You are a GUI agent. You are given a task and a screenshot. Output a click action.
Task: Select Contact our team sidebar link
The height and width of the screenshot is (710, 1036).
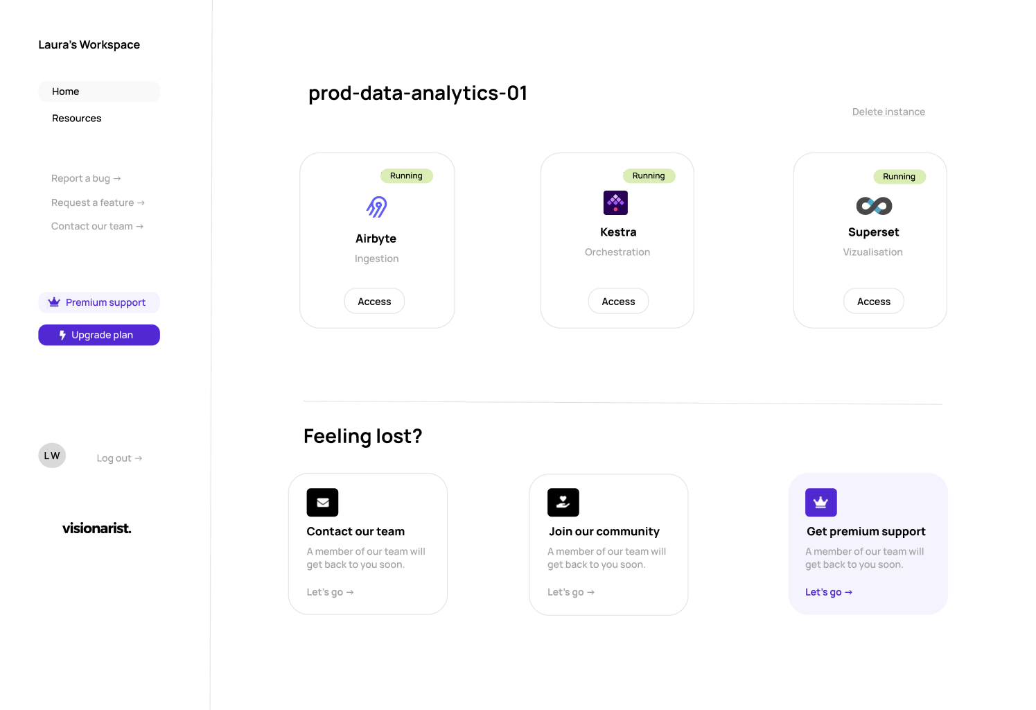(97, 226)
